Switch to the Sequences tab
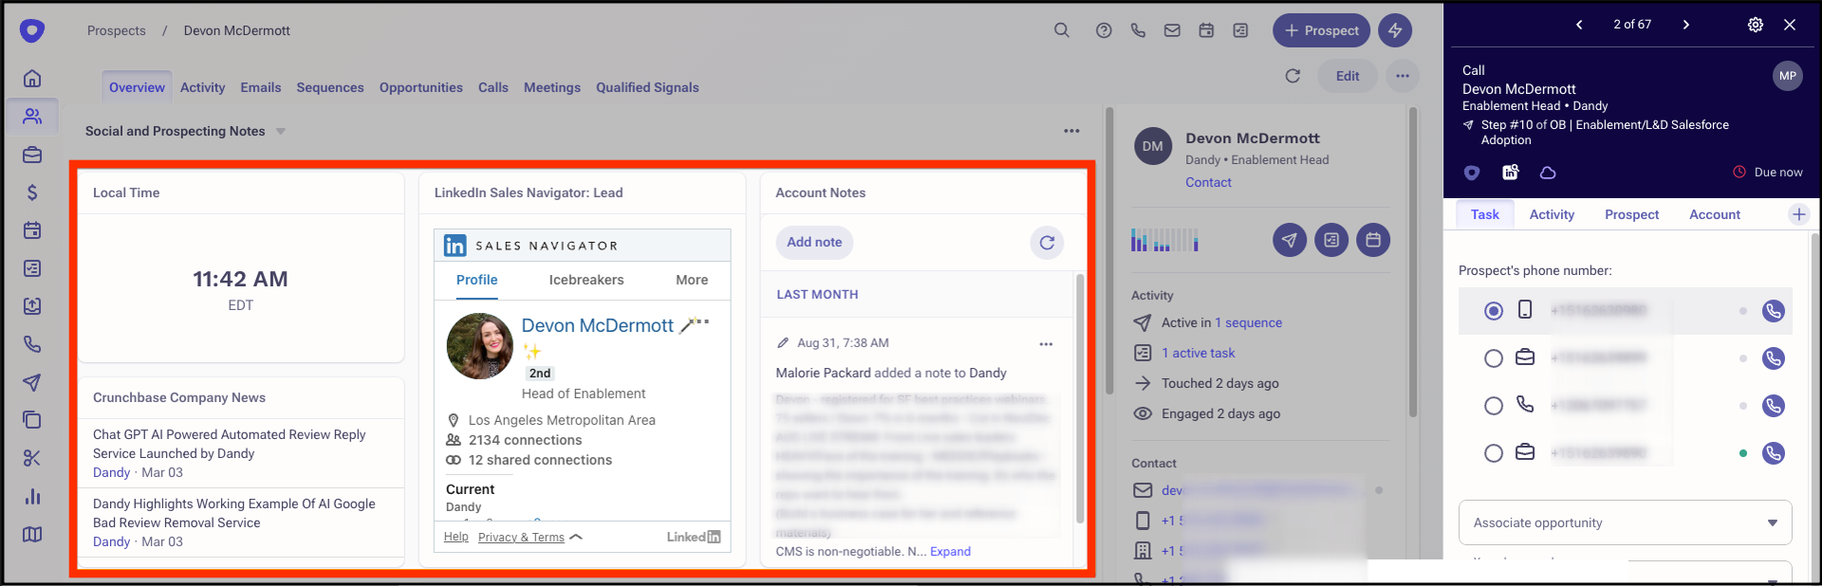The width and height of the screenshot is (1822, 586). [x=330, y=87]
